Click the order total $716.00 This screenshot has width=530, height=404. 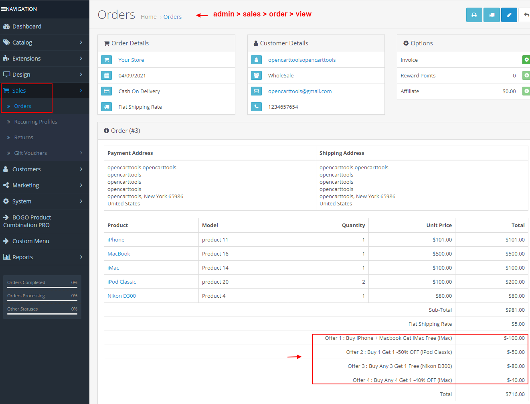click(515, 394)
